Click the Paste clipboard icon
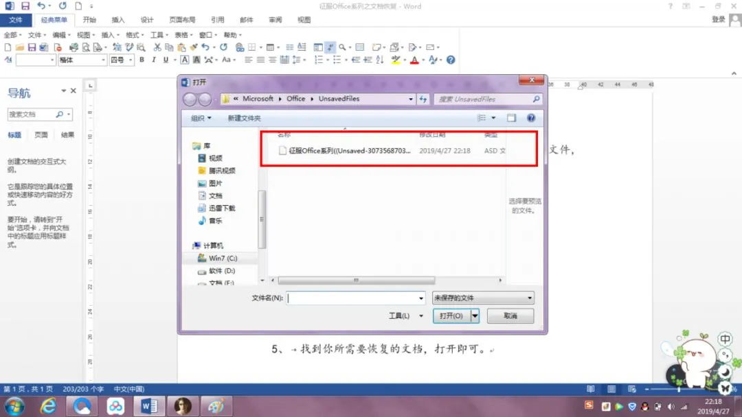This screenshot has width=742, height=417. (x=181, y=47)
